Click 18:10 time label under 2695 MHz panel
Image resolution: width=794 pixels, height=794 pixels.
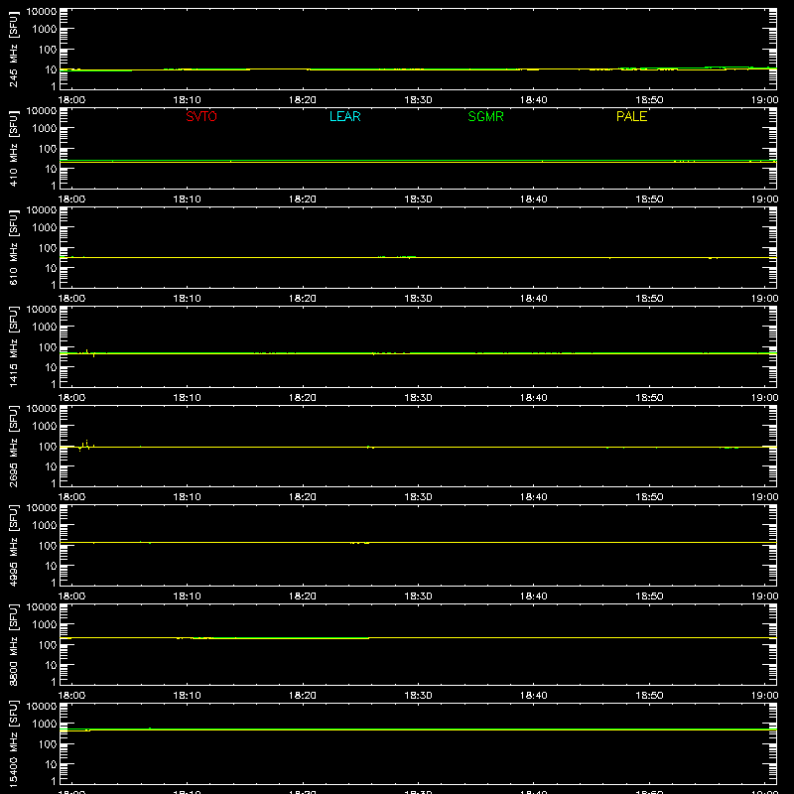[x=187, y=497]
